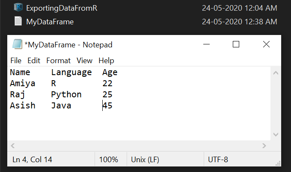Viewport: 291px width, 172px height.
Task: Minimize the Notepad window
Action: (x=206, y=44)
